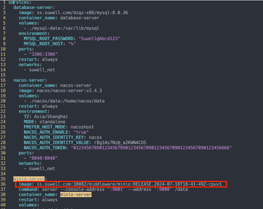
Task: Click the nacos/nacos-server:v2.4.3 image value
Action: click(x=69, y=91)
